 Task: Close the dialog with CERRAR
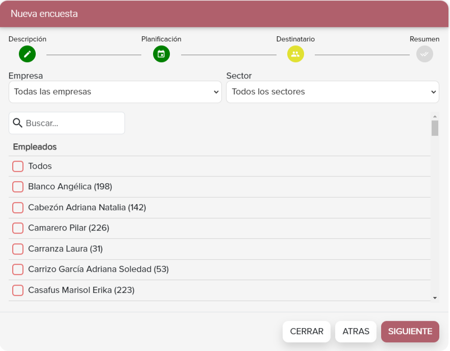(x=307, y=332)
